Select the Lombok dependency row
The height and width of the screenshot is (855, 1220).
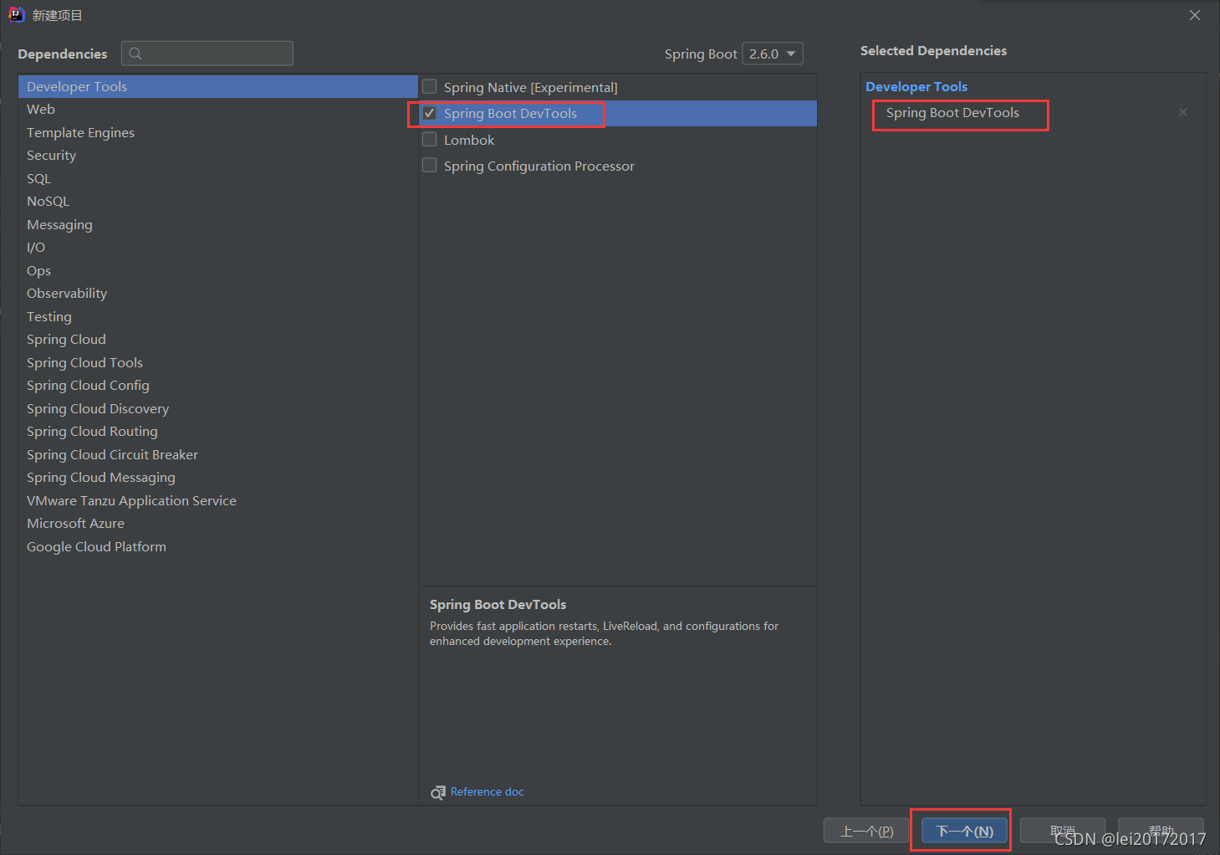coord(618,140)
